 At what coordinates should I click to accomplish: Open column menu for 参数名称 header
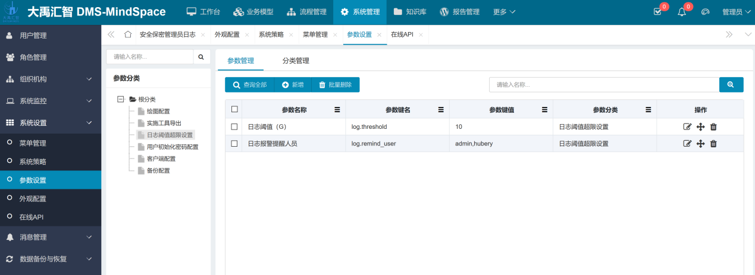click(337, 110)
